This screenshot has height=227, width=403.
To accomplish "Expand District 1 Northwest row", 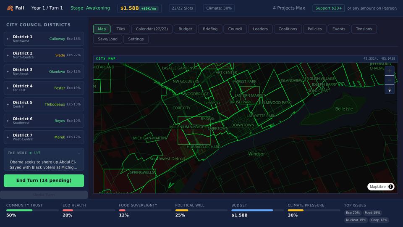I will click(44, 39).
